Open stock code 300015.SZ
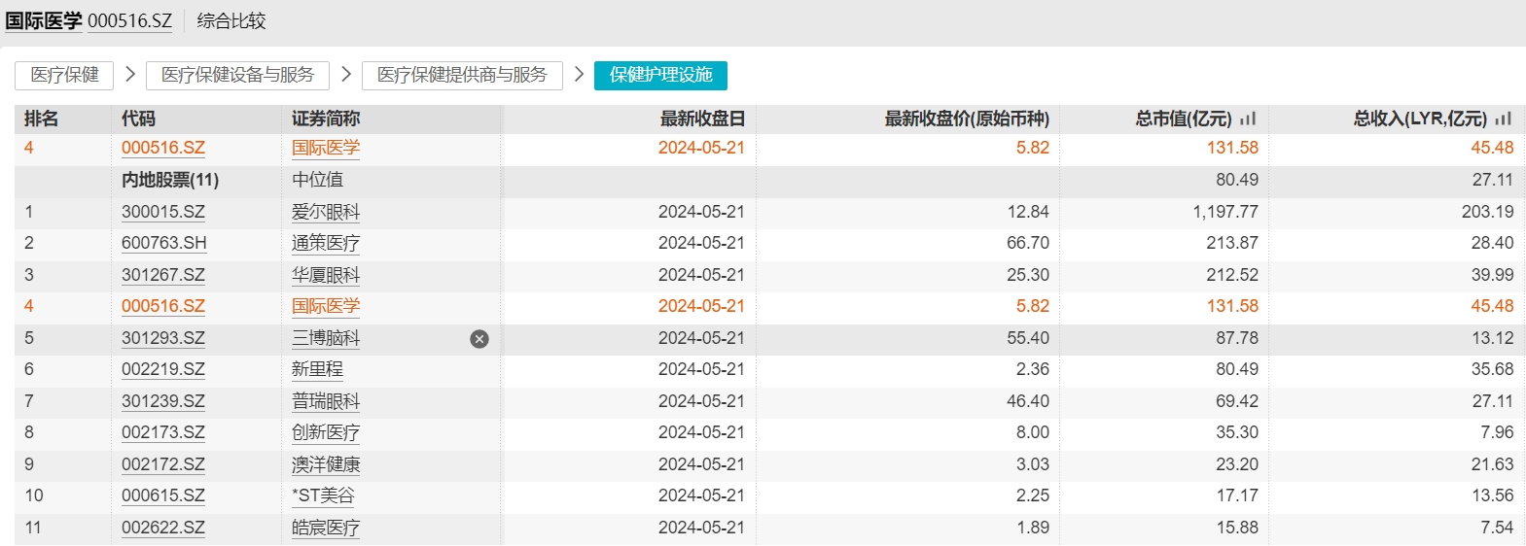Screen dimensions: 1526x546 [163, 212]
